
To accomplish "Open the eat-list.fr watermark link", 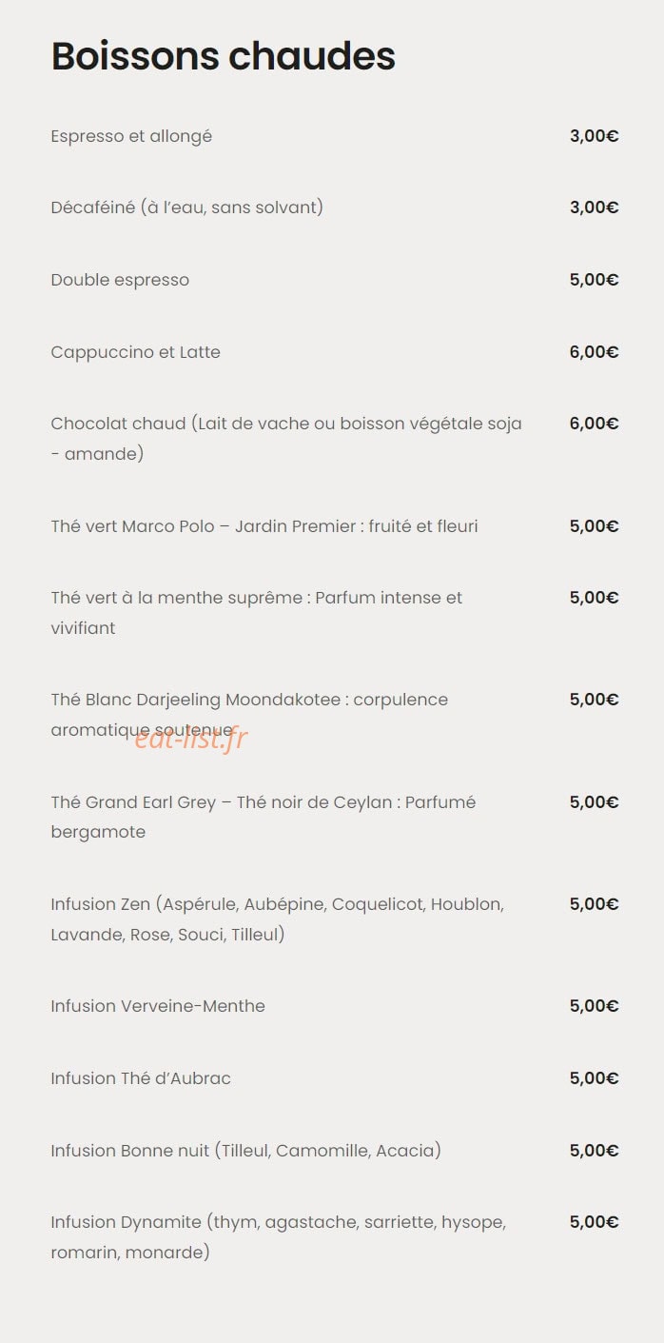I will 190,738.
